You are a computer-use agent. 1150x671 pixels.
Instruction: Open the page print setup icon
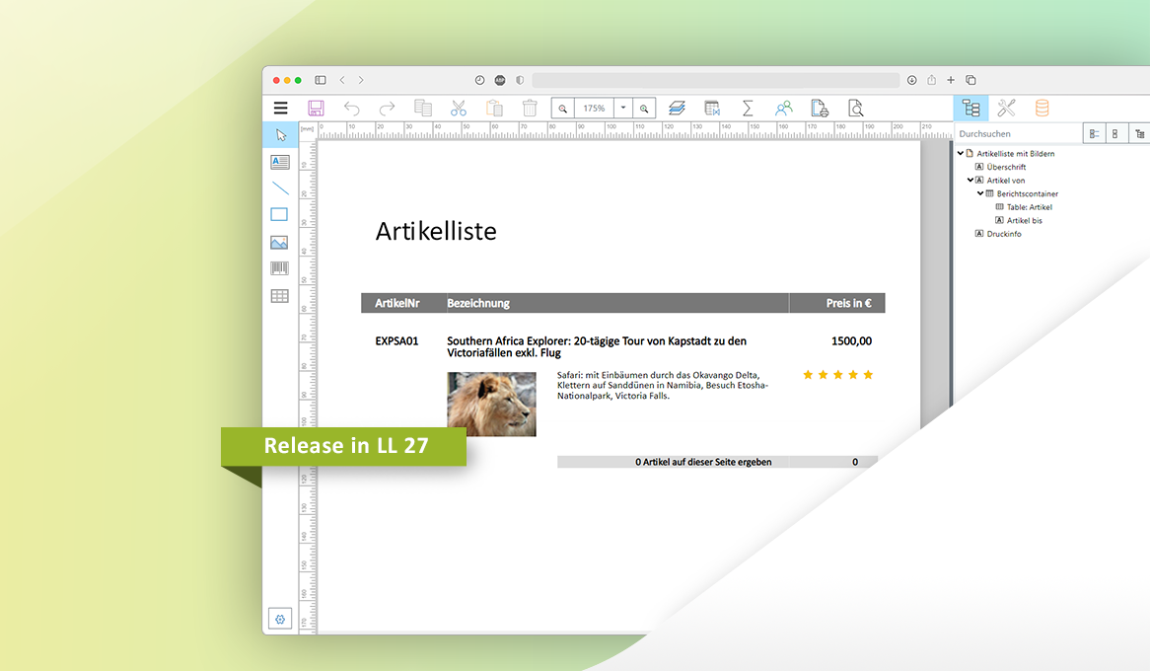pos(820,109)
